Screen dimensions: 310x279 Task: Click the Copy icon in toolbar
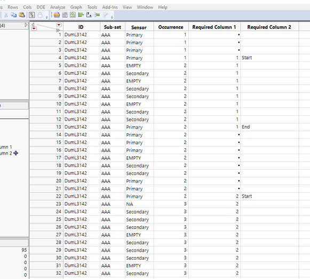point(14,15)
